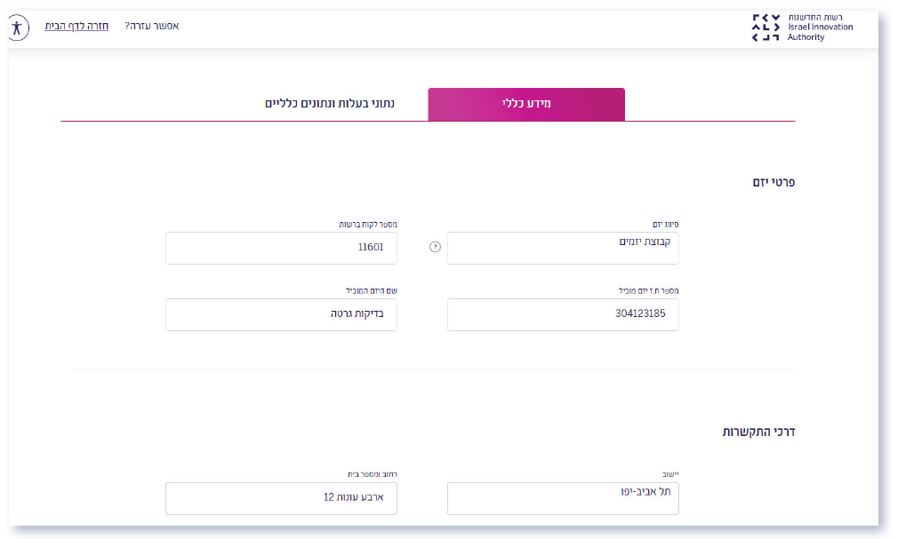
Task: Expand the סיווג יזם field showing קבוצת יזמים
Action: 562,249
